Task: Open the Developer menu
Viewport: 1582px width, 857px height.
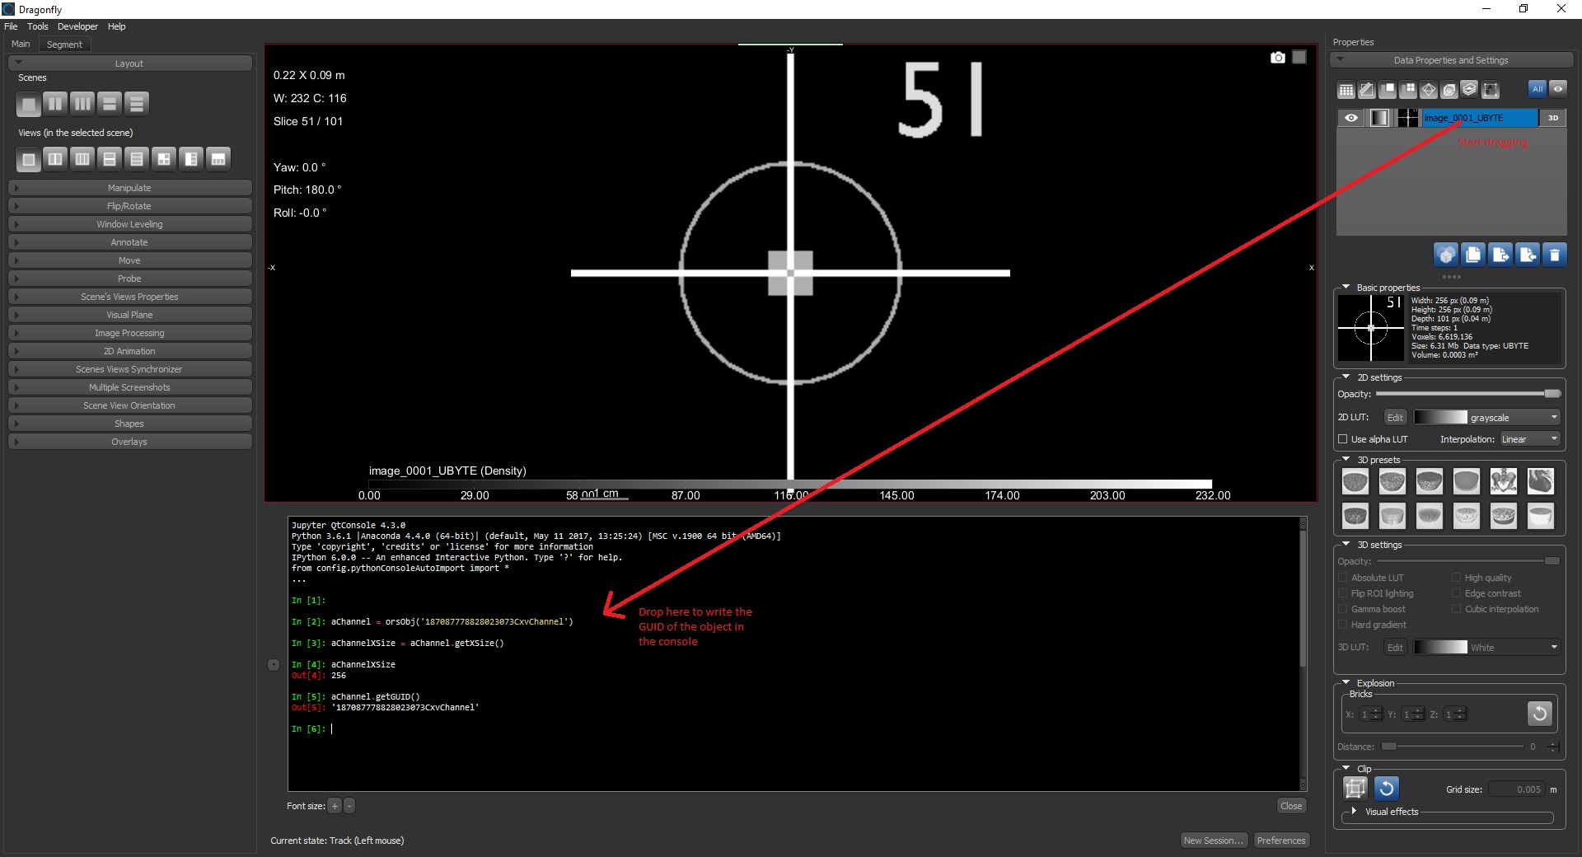Action: [77, 26]
